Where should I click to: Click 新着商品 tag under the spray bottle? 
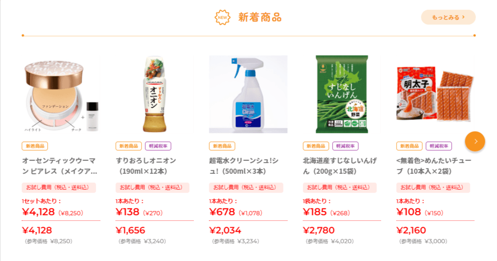tap(222, 146)
